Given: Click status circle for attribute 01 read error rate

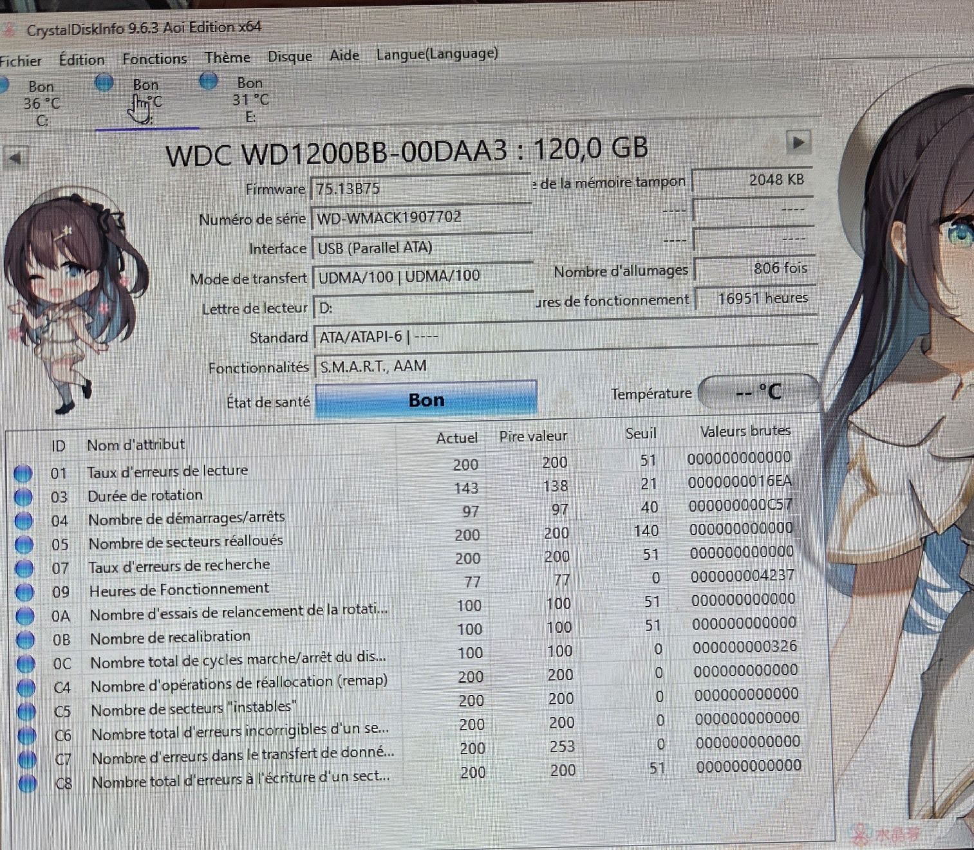Looking at the screenshot, I should pyautogui.click(x=23, y=473).
